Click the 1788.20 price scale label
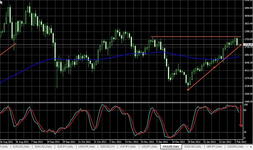The height and width of the screenshot is (150, 253). [x=248, y=32]
